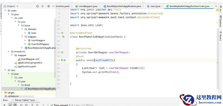The height and width of the screenshot is (106, 223).
Task: Click the Tests passed status text
Action: point(73,105)
